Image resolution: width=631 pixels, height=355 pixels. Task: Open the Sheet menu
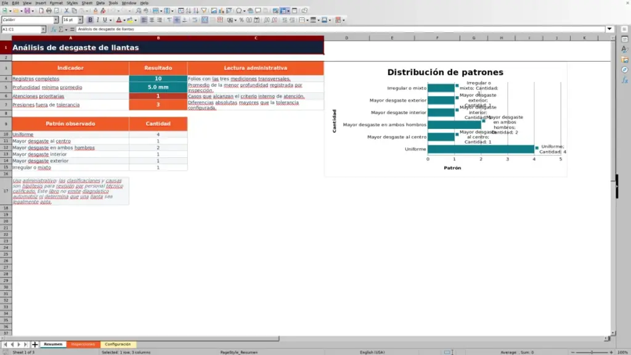coord(87,3)
